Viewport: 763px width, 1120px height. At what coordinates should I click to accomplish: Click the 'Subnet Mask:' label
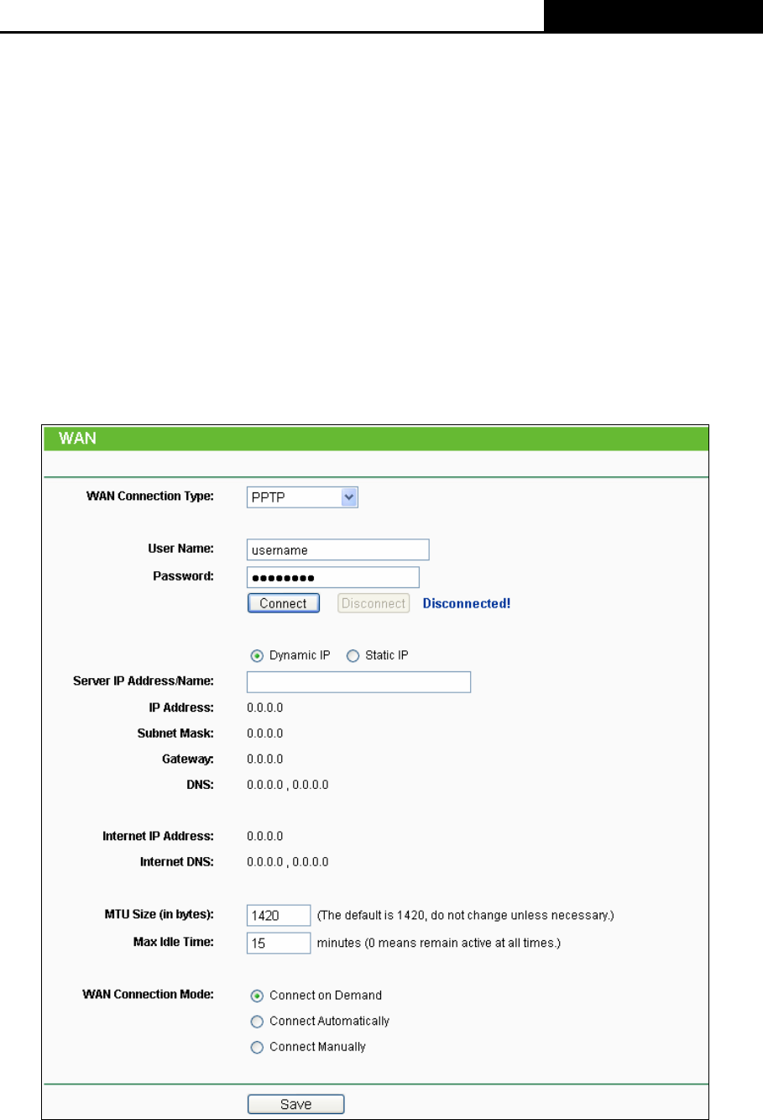point(176,733)
